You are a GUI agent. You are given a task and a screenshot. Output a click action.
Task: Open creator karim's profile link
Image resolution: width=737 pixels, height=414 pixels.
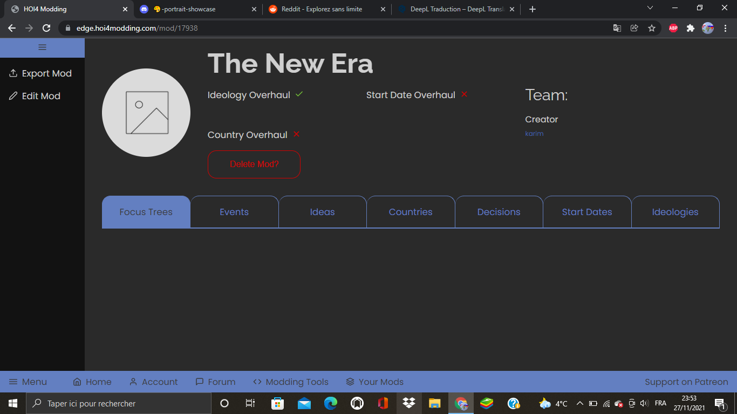tap(534, 134)
